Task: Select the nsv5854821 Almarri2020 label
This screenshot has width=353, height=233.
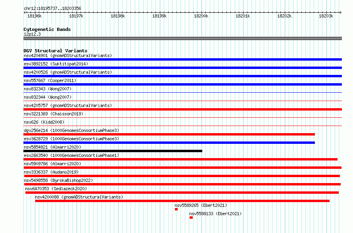Action: tap(52, 147)
